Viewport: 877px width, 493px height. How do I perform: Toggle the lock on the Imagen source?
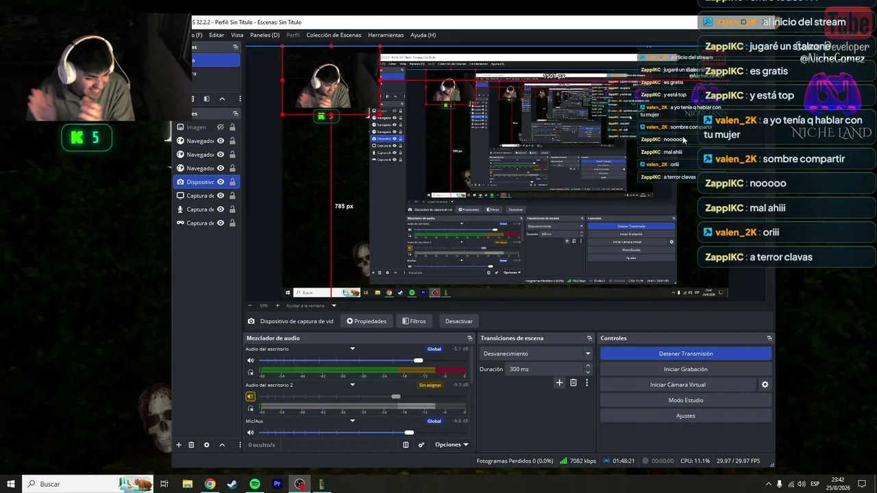tap(232, 127)
